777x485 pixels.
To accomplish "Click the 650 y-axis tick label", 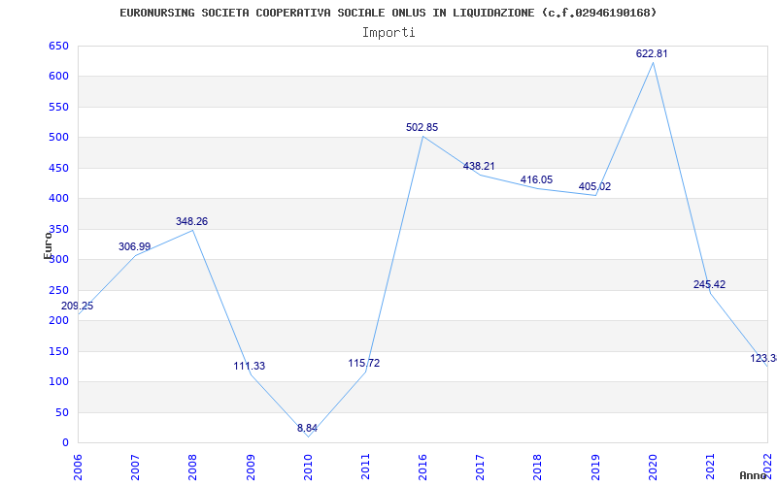I will 57,46.
